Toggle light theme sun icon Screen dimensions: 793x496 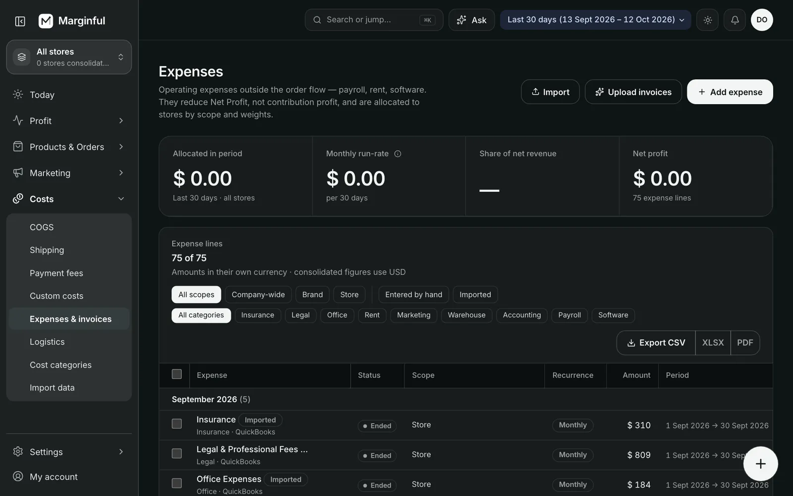click(x=707, y=20)
